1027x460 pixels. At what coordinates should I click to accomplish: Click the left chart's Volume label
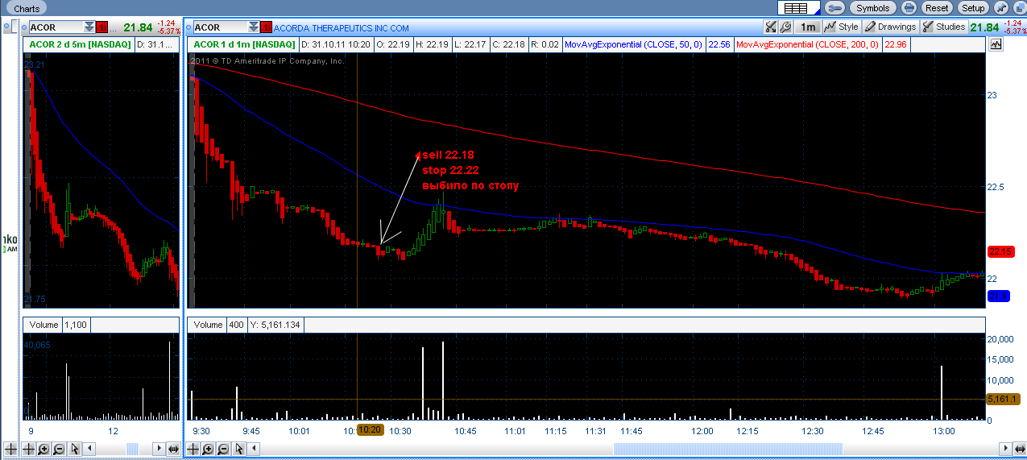click(x=43, y=325)
